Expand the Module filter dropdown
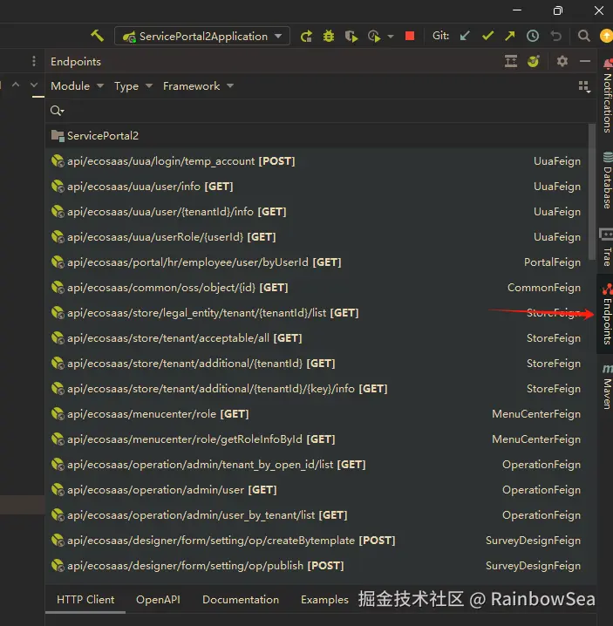 (77, 85)
